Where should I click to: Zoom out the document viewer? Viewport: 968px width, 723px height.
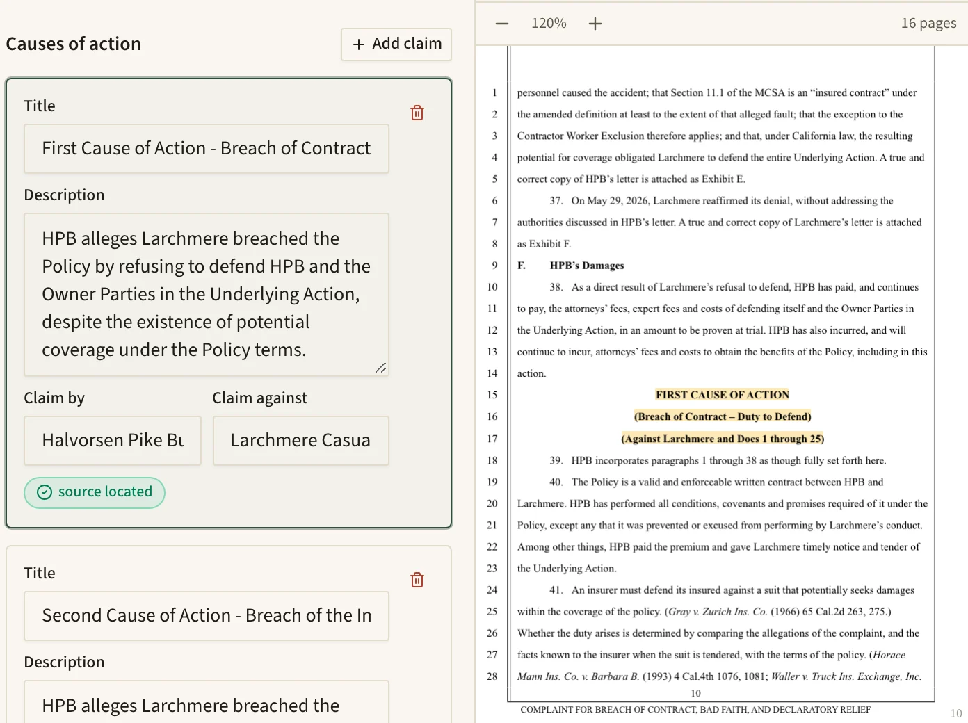pyautogui.click(x=502, y=24)
